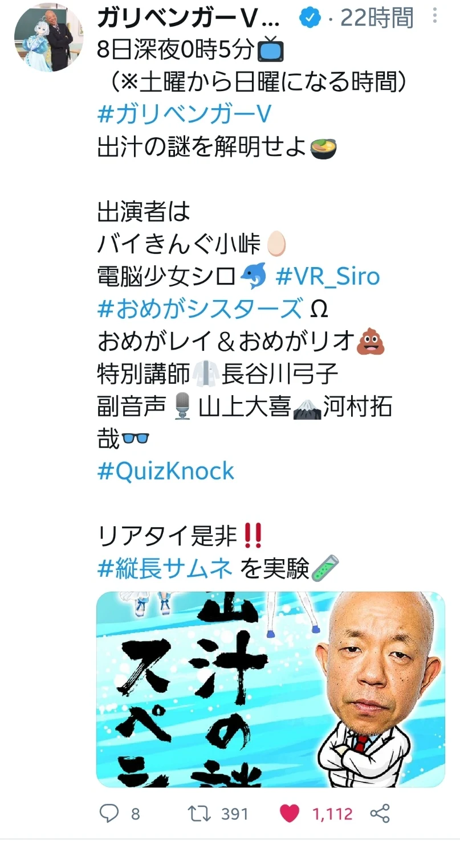Open the #おめがシスターズ hashtag

tap(200, 309)
